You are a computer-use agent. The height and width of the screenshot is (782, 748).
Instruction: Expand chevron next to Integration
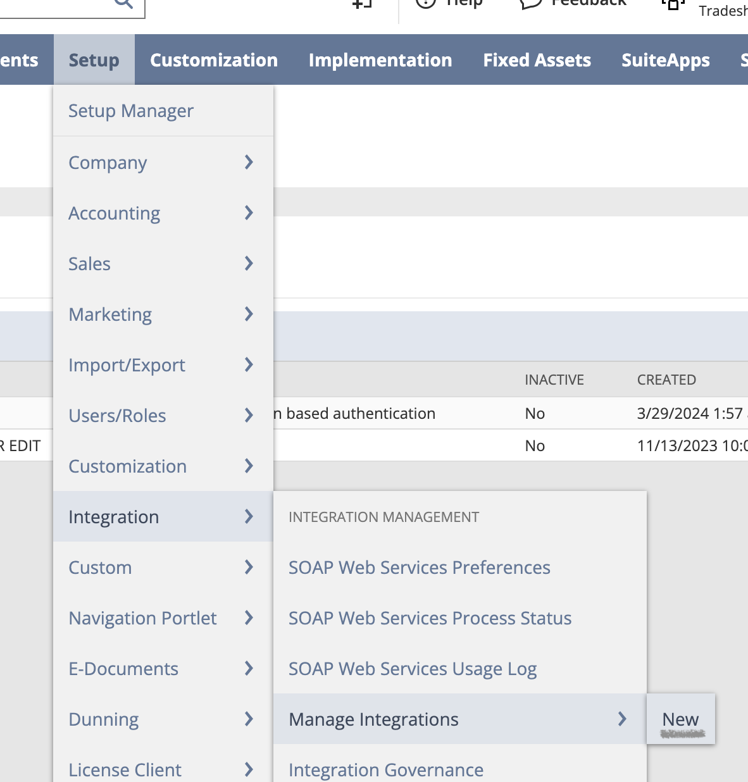[x=249, y=517]
